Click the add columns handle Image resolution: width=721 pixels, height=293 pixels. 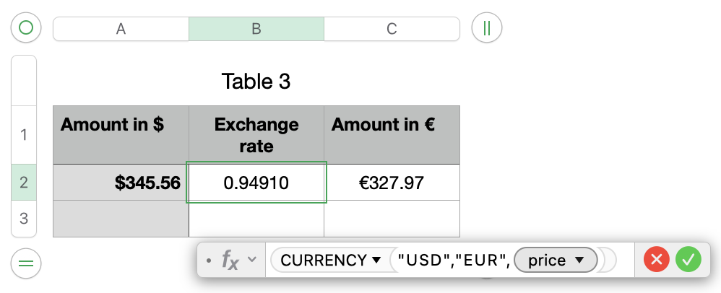(486, 29)
